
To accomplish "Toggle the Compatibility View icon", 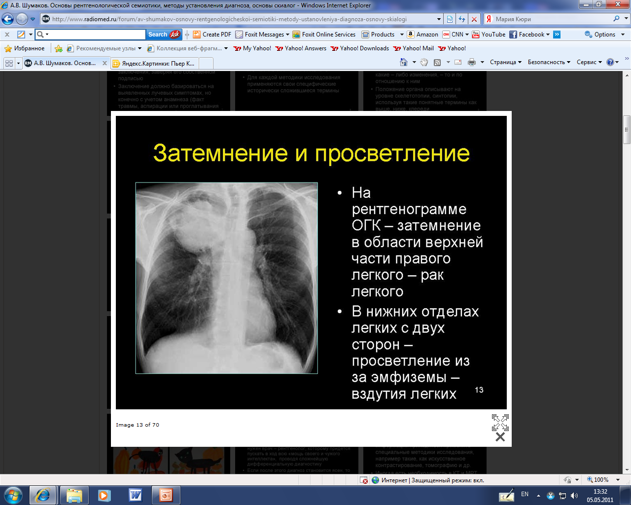I will (x=450, y=19).
